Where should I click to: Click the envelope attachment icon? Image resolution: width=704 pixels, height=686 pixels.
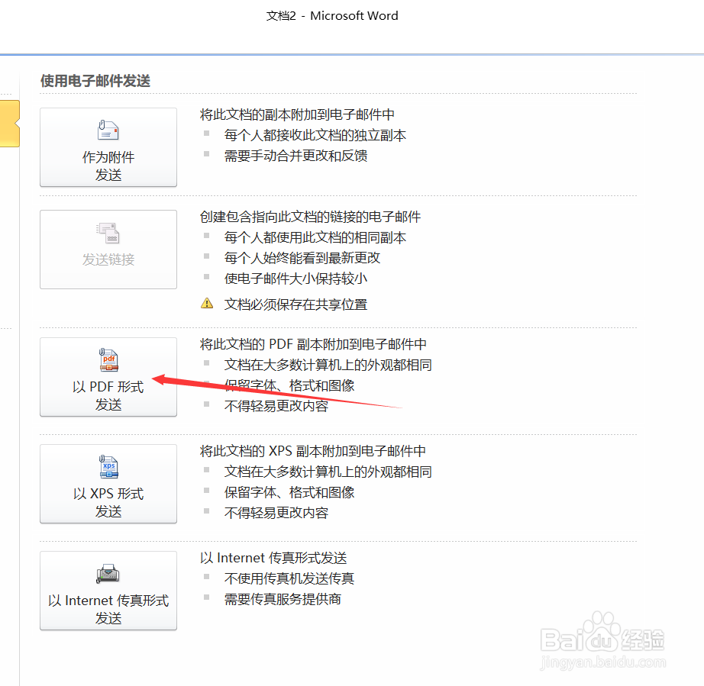tap(108, 130)
